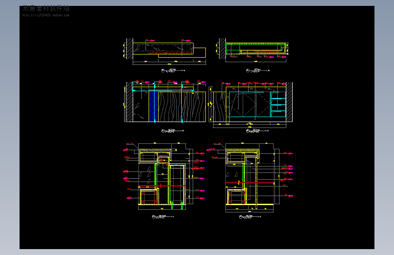This screenshot has height=255, width=394.
Task: Select the middle-left elevation with blue hatched panel
Action: tap(165, 102)
